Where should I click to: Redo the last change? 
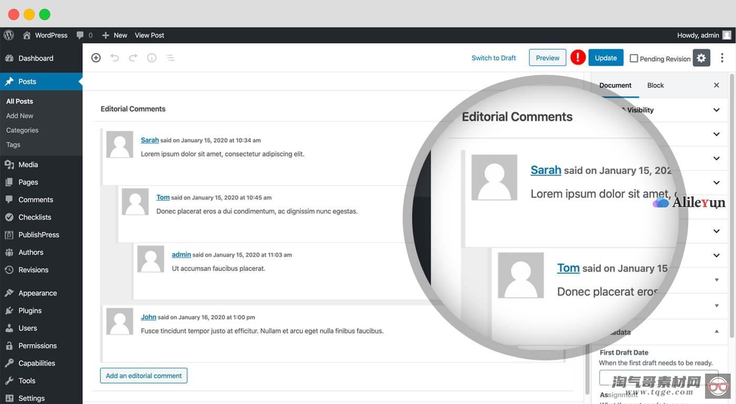133,58
